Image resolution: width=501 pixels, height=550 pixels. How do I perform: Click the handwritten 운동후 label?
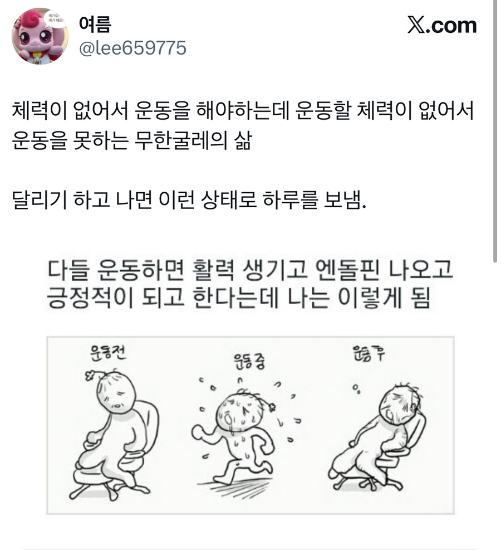pos(369,353)
